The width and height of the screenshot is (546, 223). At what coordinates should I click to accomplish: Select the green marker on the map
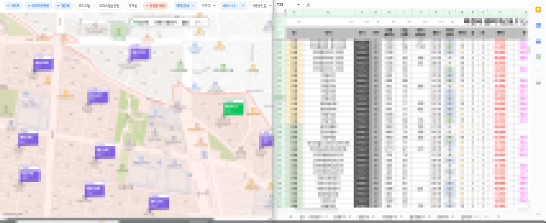tap(233, 109)
